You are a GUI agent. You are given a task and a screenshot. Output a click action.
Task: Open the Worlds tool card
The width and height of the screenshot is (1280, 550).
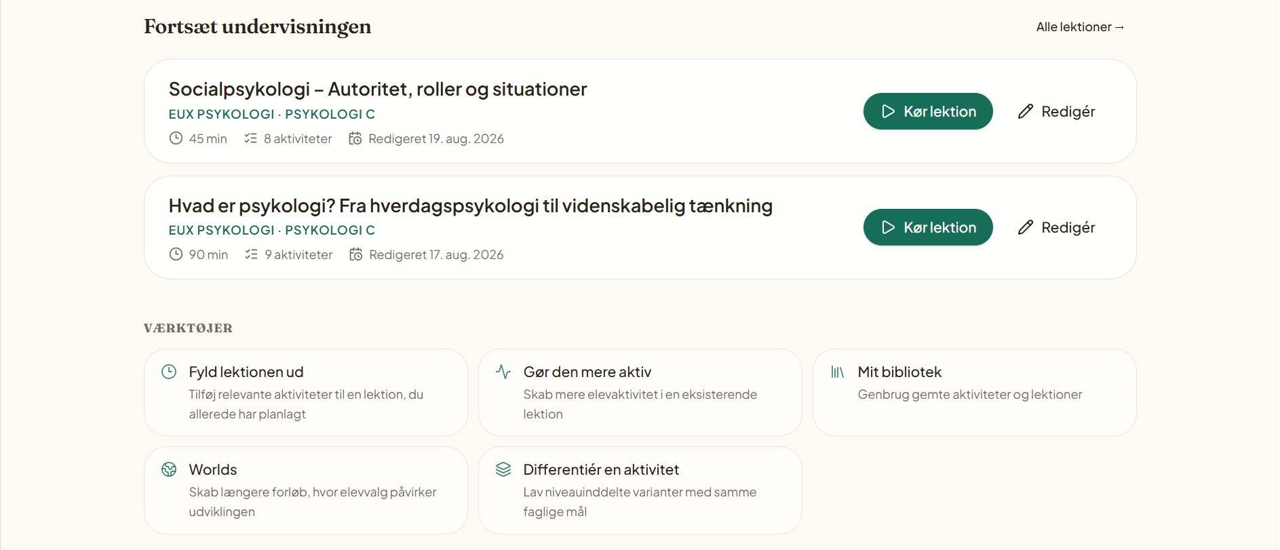tap(306, 490)
